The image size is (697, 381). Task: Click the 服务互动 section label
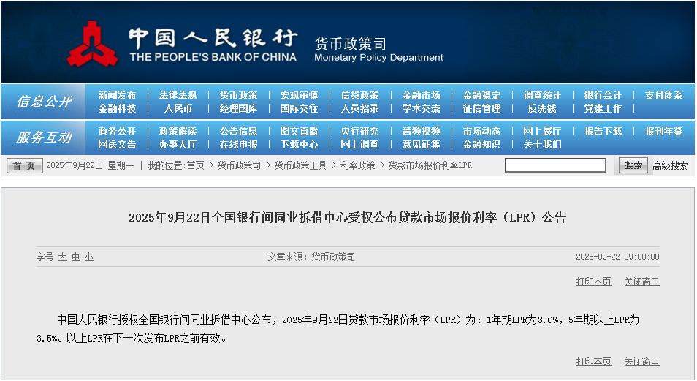(44, 137)
